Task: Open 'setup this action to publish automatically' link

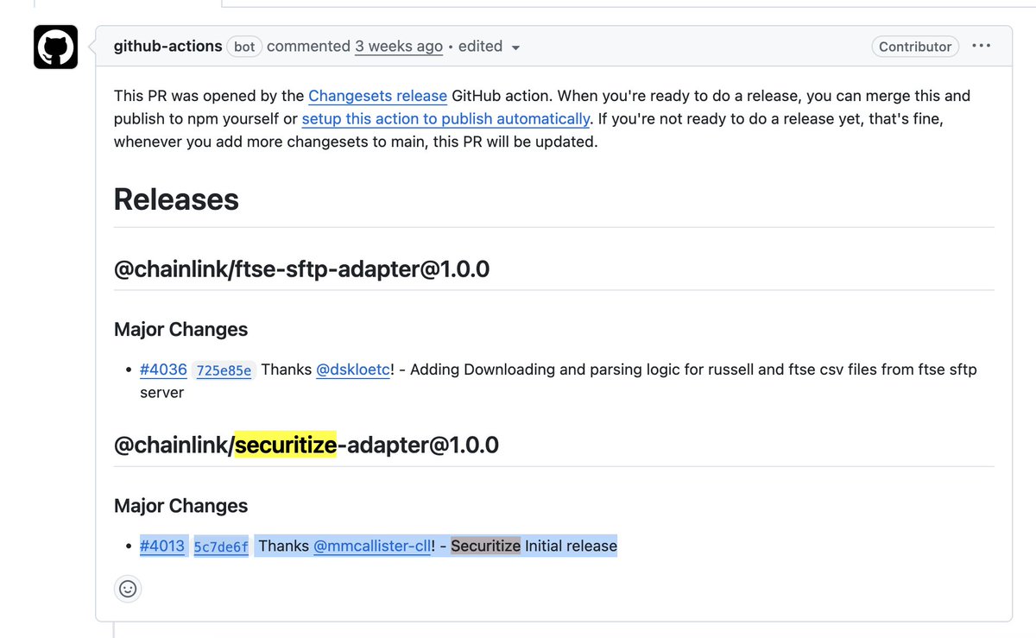Action: pos(445,119)
